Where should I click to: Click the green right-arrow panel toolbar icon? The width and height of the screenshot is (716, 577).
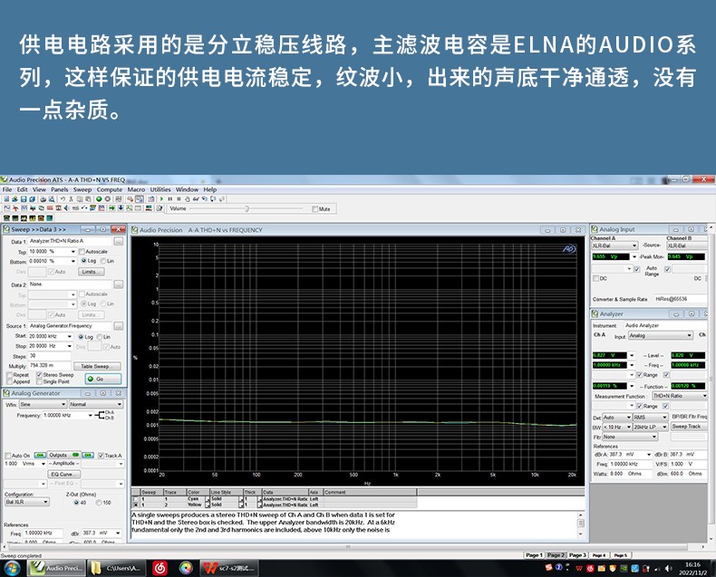[111, 208]
